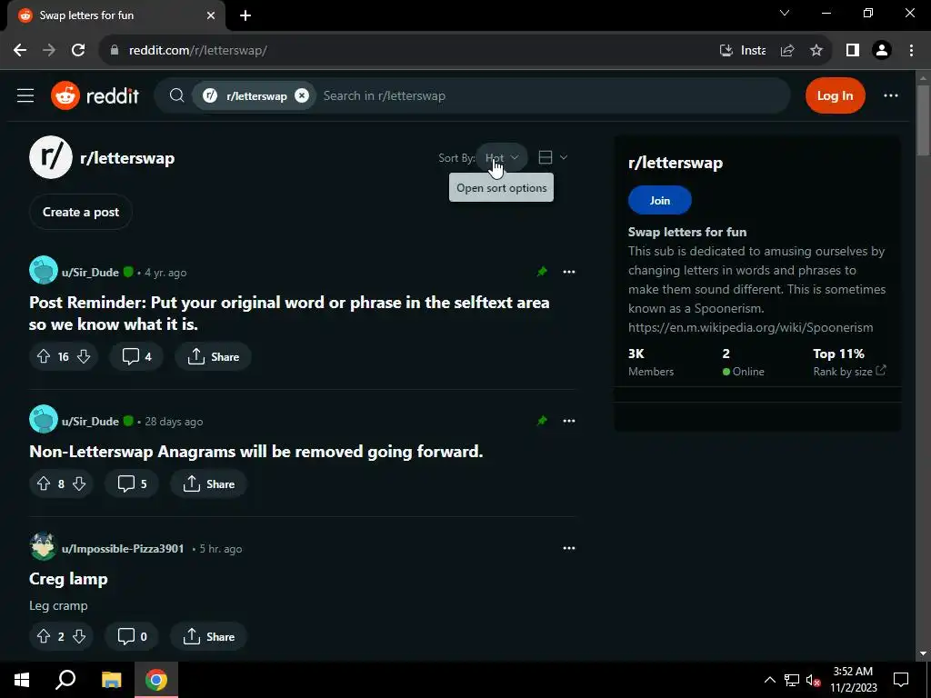Open the Post Reminder post title
The image size is (931, 698).
tap(289, 314)
